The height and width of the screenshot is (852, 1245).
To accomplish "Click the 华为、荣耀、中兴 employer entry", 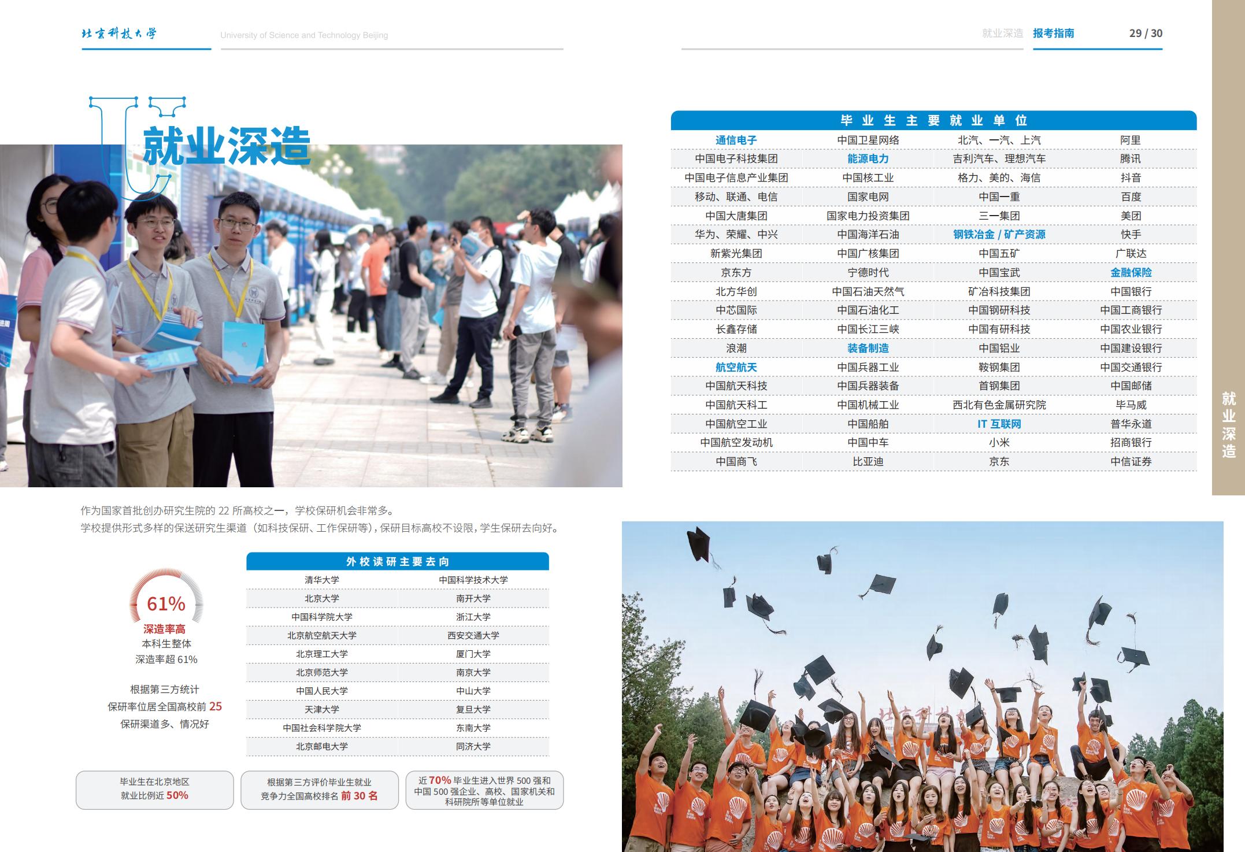I will (735, 235).
